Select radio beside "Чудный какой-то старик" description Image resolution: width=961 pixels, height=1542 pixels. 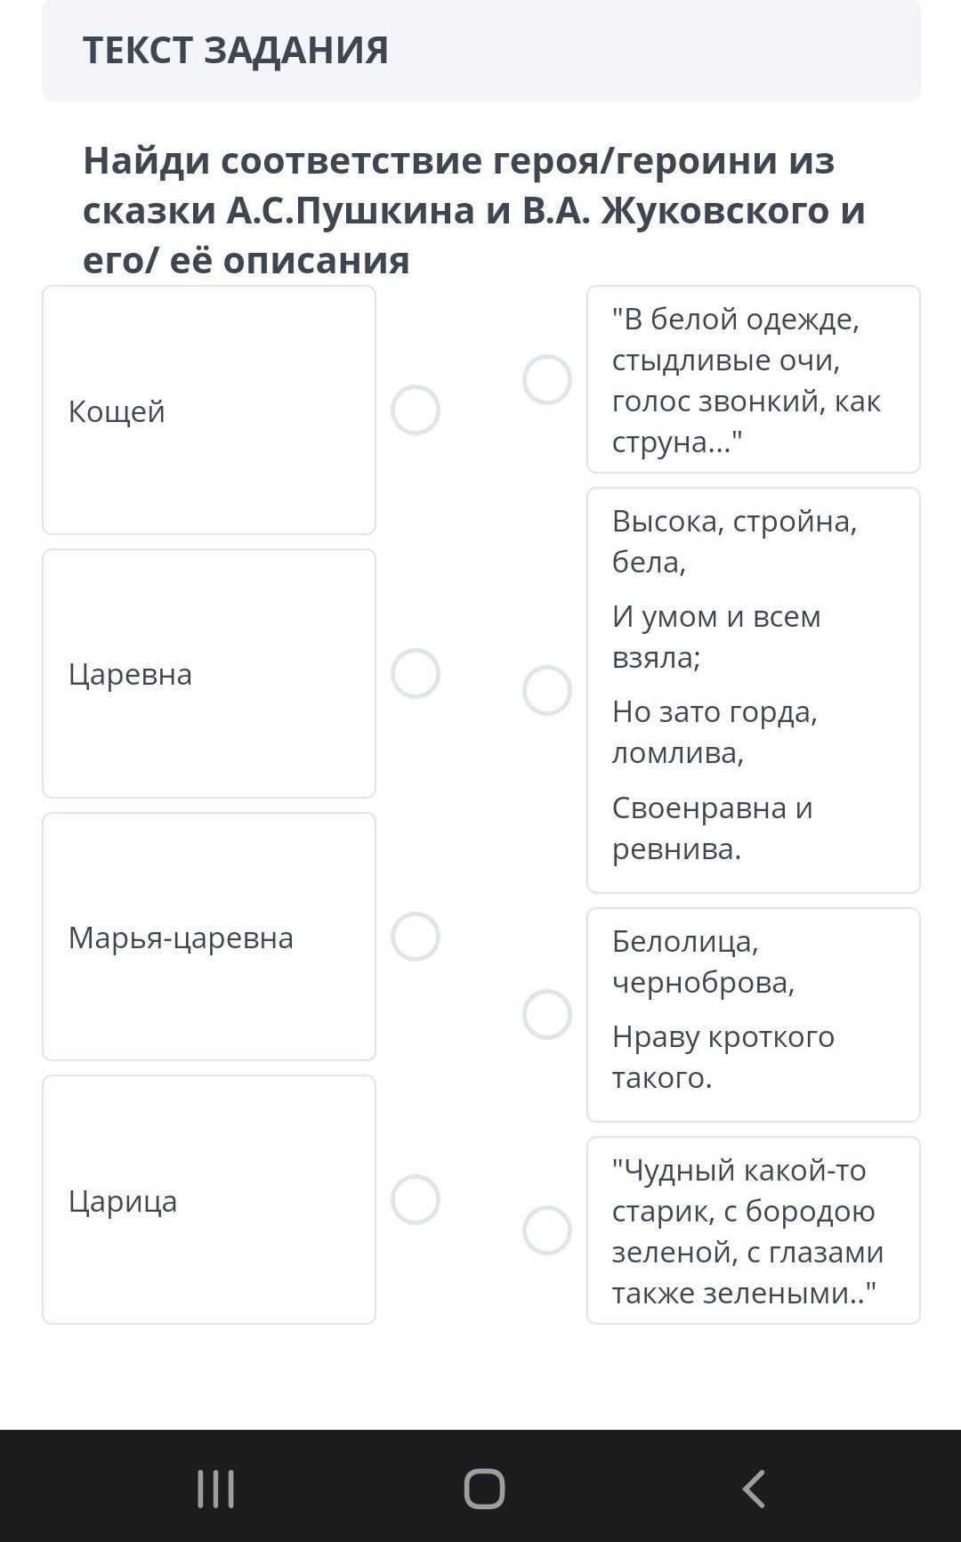tap(547, 1230)
